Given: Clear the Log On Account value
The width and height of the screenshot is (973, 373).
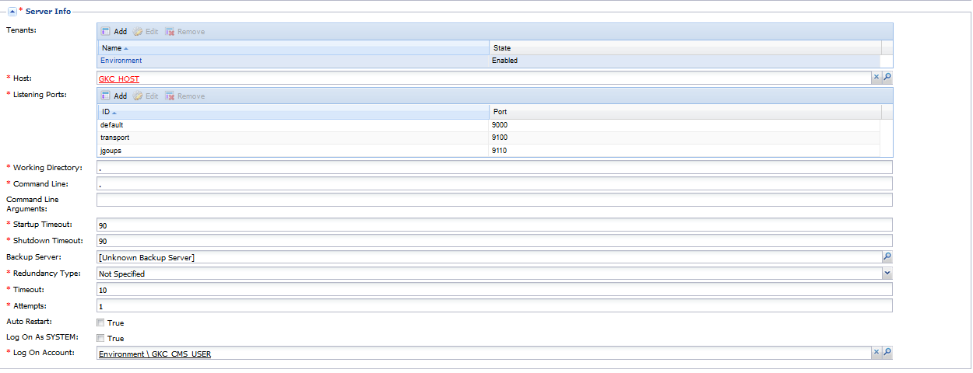Looking at the screenshot, I should tap(875, 353).
